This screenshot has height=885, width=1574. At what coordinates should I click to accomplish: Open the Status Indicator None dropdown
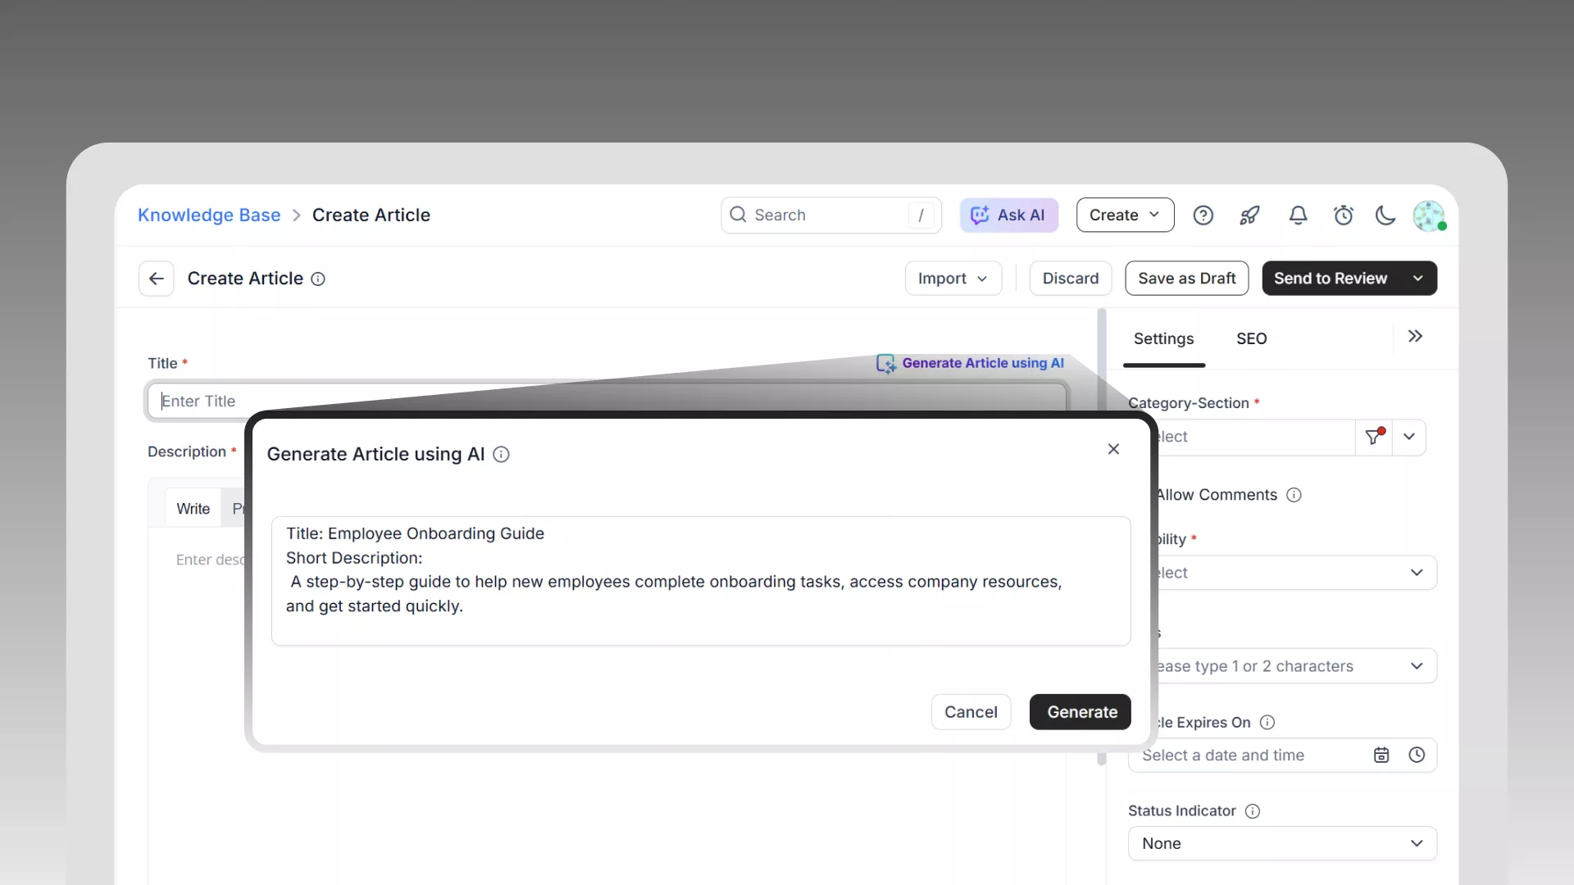(1282, 844)
